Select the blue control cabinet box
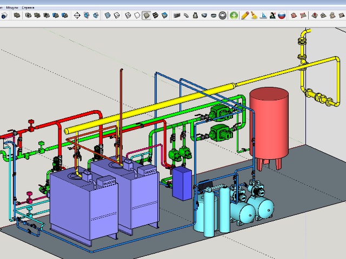Viewport: 346px width, 259px height. (181, 182)
